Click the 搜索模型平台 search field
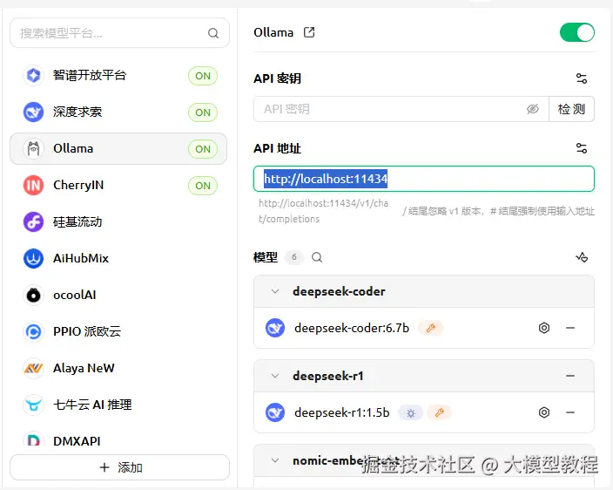Screen dimensions: 613x490 tap(119, 33)
